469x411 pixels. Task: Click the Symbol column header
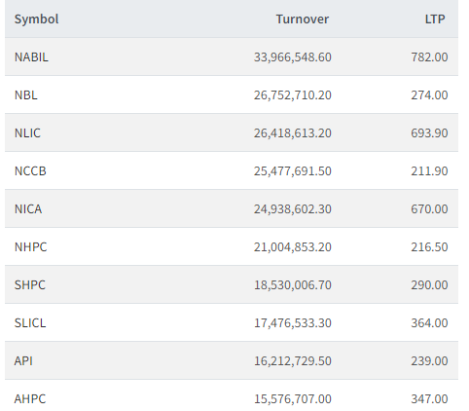tap(36, 19)
